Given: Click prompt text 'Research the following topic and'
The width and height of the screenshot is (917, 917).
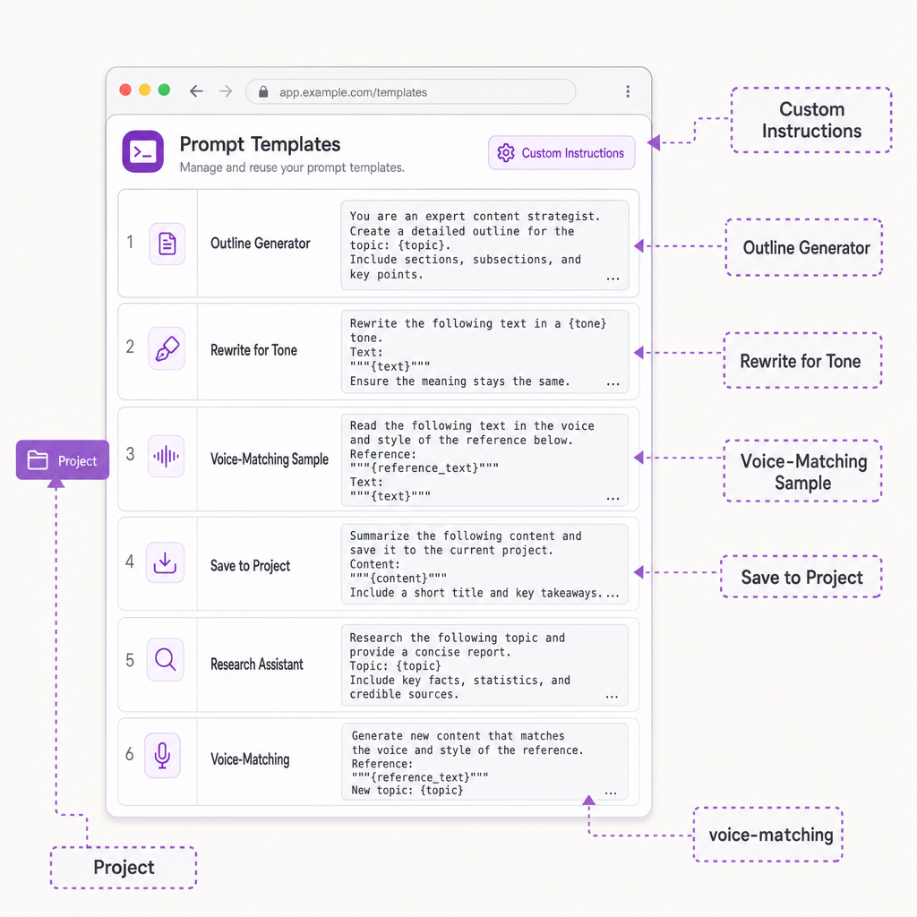Looking at the screenshot, I should click(x=458, y=638).
